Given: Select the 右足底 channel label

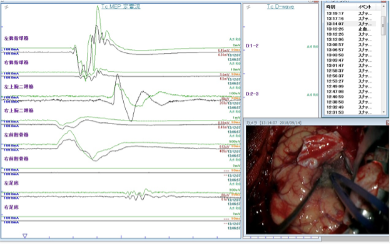Looking at the screenshot, I should pyautogui.click(x=11, y=207).
